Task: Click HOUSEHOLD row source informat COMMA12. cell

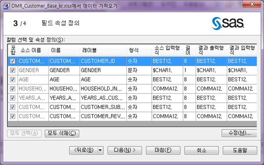Action: [x=168, y=89]
